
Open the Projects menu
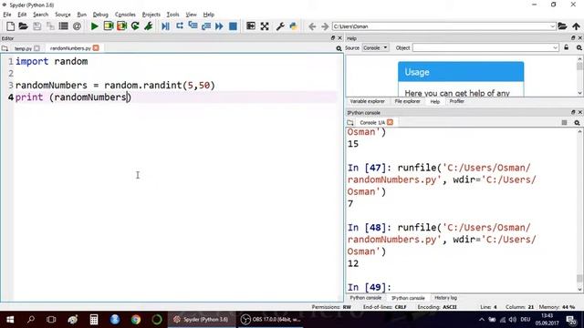(x=151, y=15)
